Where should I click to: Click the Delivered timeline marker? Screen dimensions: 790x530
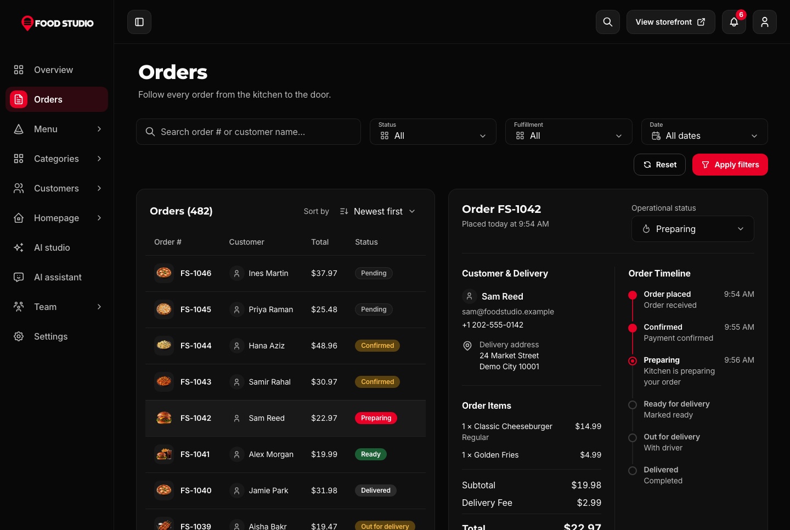tap(633, 471)
